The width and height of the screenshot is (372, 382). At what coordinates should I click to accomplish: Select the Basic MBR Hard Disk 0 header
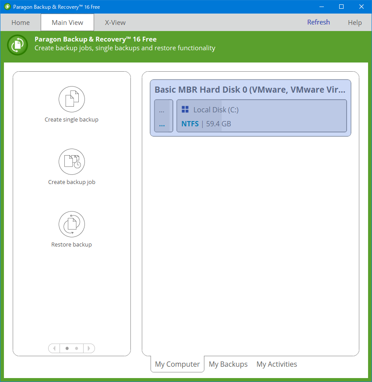click(x=250, y=90)
